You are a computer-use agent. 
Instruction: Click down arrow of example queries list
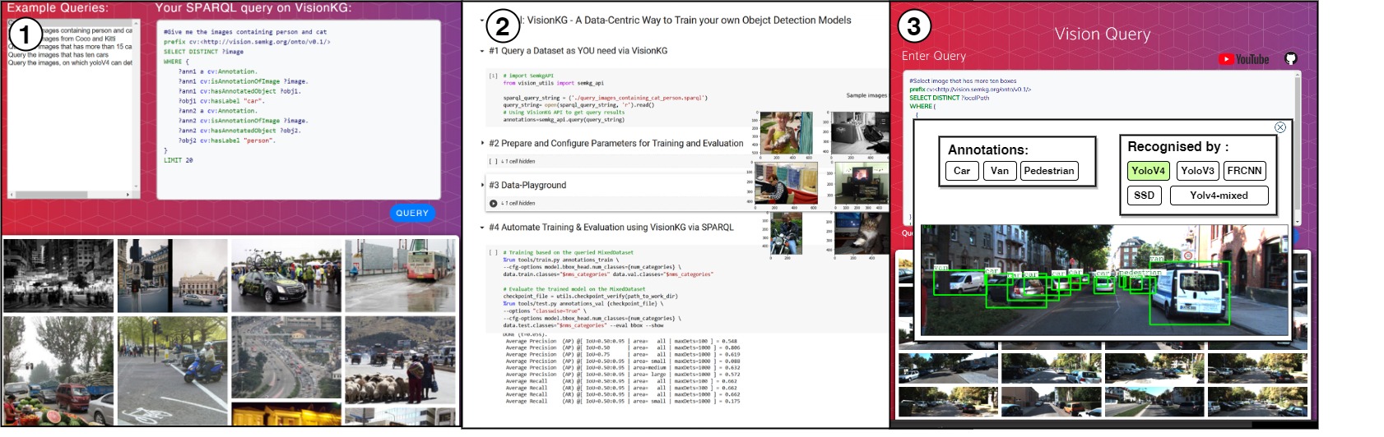[135, 188]
